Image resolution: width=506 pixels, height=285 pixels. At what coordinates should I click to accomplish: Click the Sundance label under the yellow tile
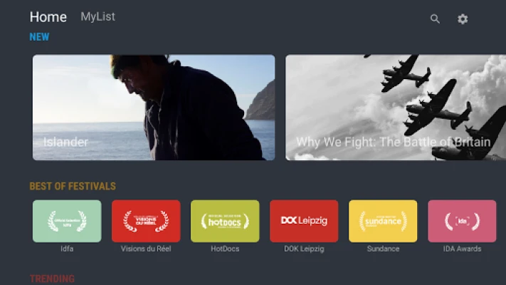383,249
